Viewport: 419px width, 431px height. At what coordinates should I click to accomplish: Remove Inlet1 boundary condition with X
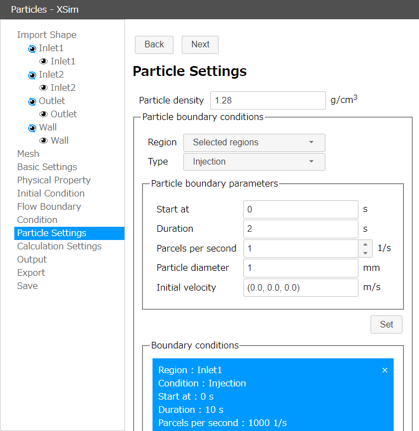tap(385, 370)
